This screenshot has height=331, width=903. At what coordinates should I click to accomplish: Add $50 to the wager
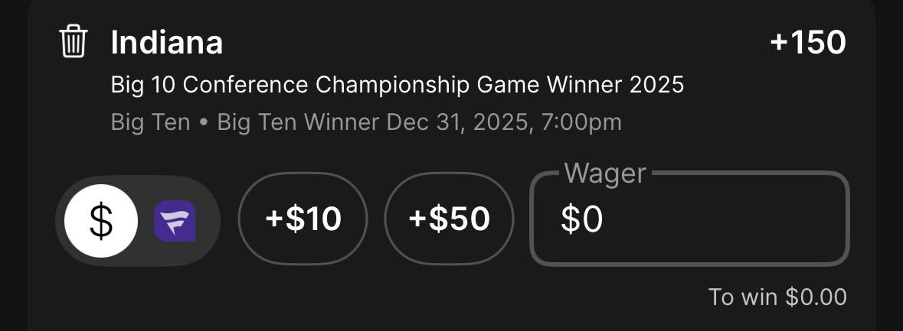pos(449,219)
